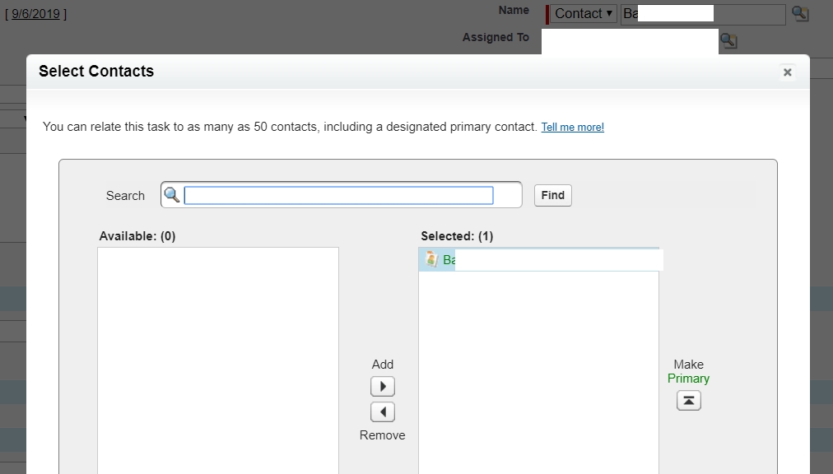Click the contact icon in Selected list
The image size is (833, 474).
[x=431, y=259]
